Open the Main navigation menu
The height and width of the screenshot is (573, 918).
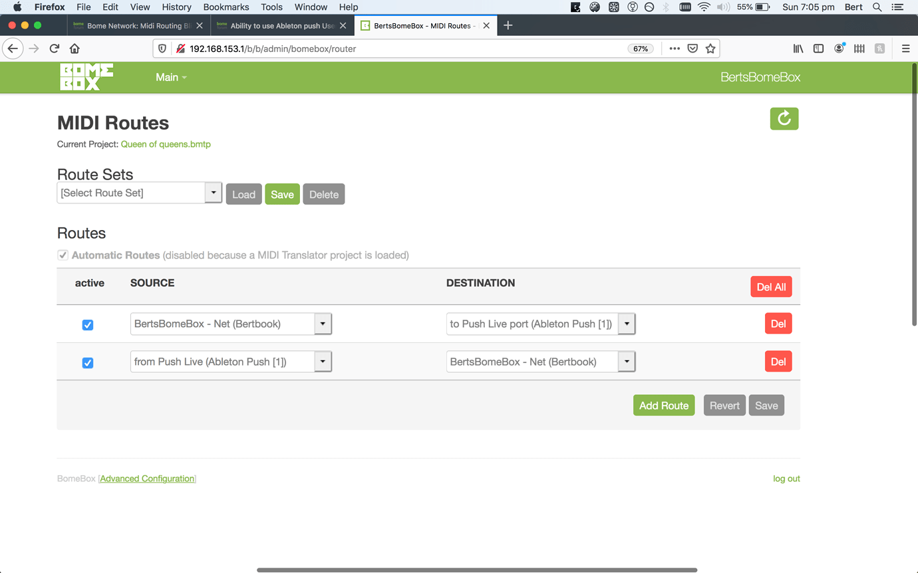tap(171, 77)
